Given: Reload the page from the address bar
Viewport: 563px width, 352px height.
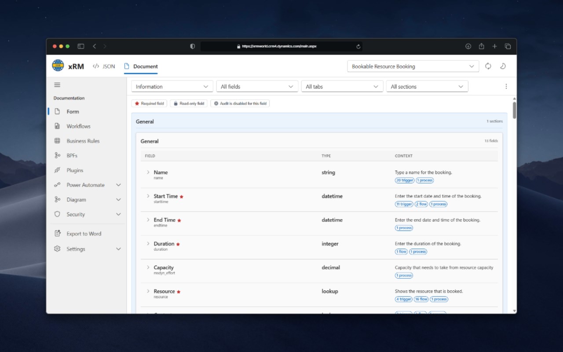Looking at the screenshot, I should coord(358,46).
